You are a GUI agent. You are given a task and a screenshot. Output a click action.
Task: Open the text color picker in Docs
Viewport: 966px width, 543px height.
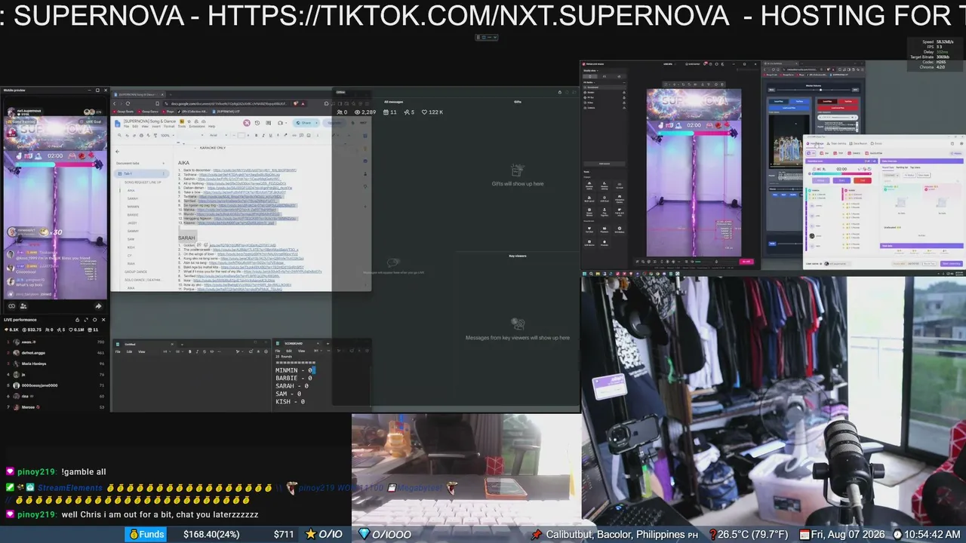pos(276,136)
